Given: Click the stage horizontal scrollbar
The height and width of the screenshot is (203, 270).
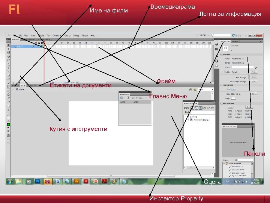Looking at the screenshot, I should (x=111, y=176).
